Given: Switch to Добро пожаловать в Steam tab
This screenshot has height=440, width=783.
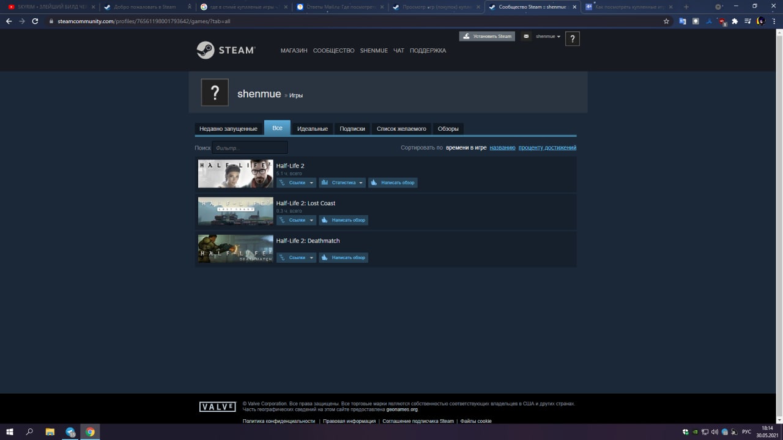Looking at the screenshot, I should 145,7.
